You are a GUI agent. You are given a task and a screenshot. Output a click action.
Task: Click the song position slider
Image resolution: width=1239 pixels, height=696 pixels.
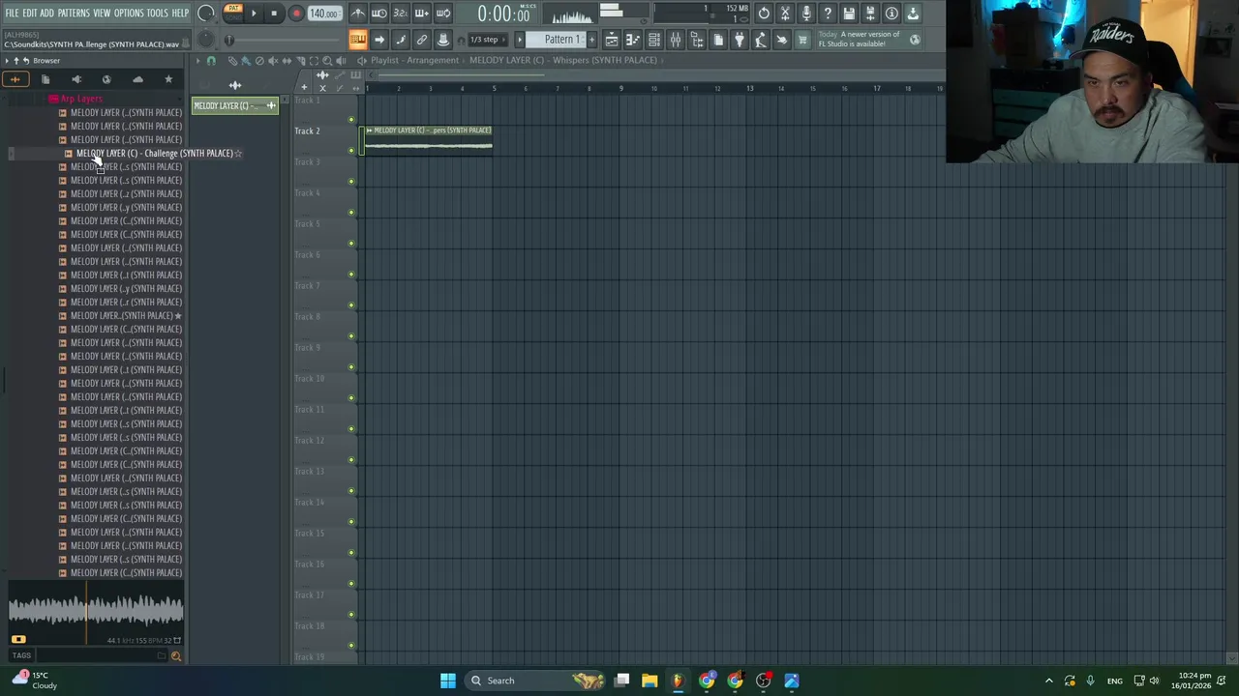coord(283,40)
